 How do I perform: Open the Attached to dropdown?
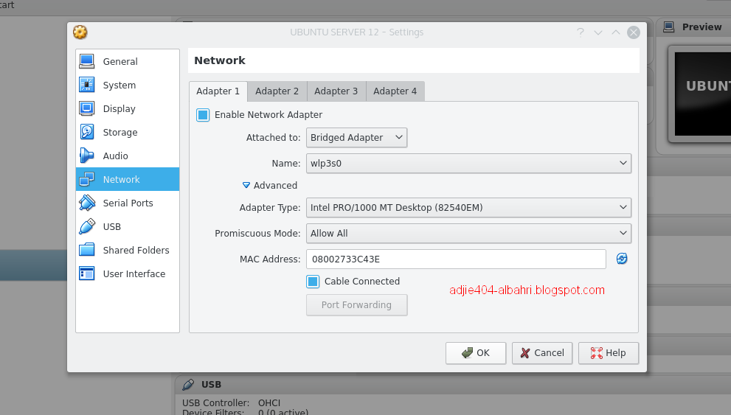tap(356, 137)
